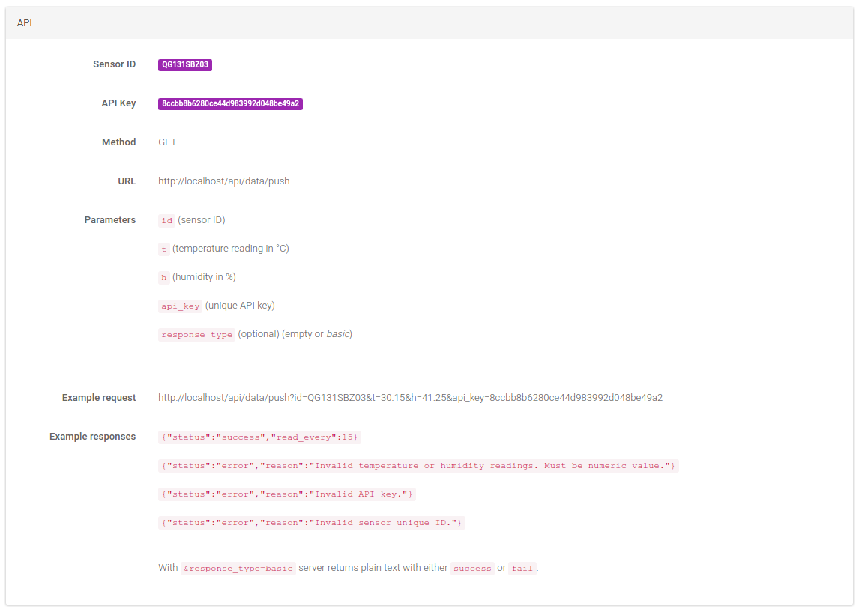The width and height of the screenshot is (862, 612).
Task: Click the 'id' parameter code tag
Action: (x=166, y=221)
